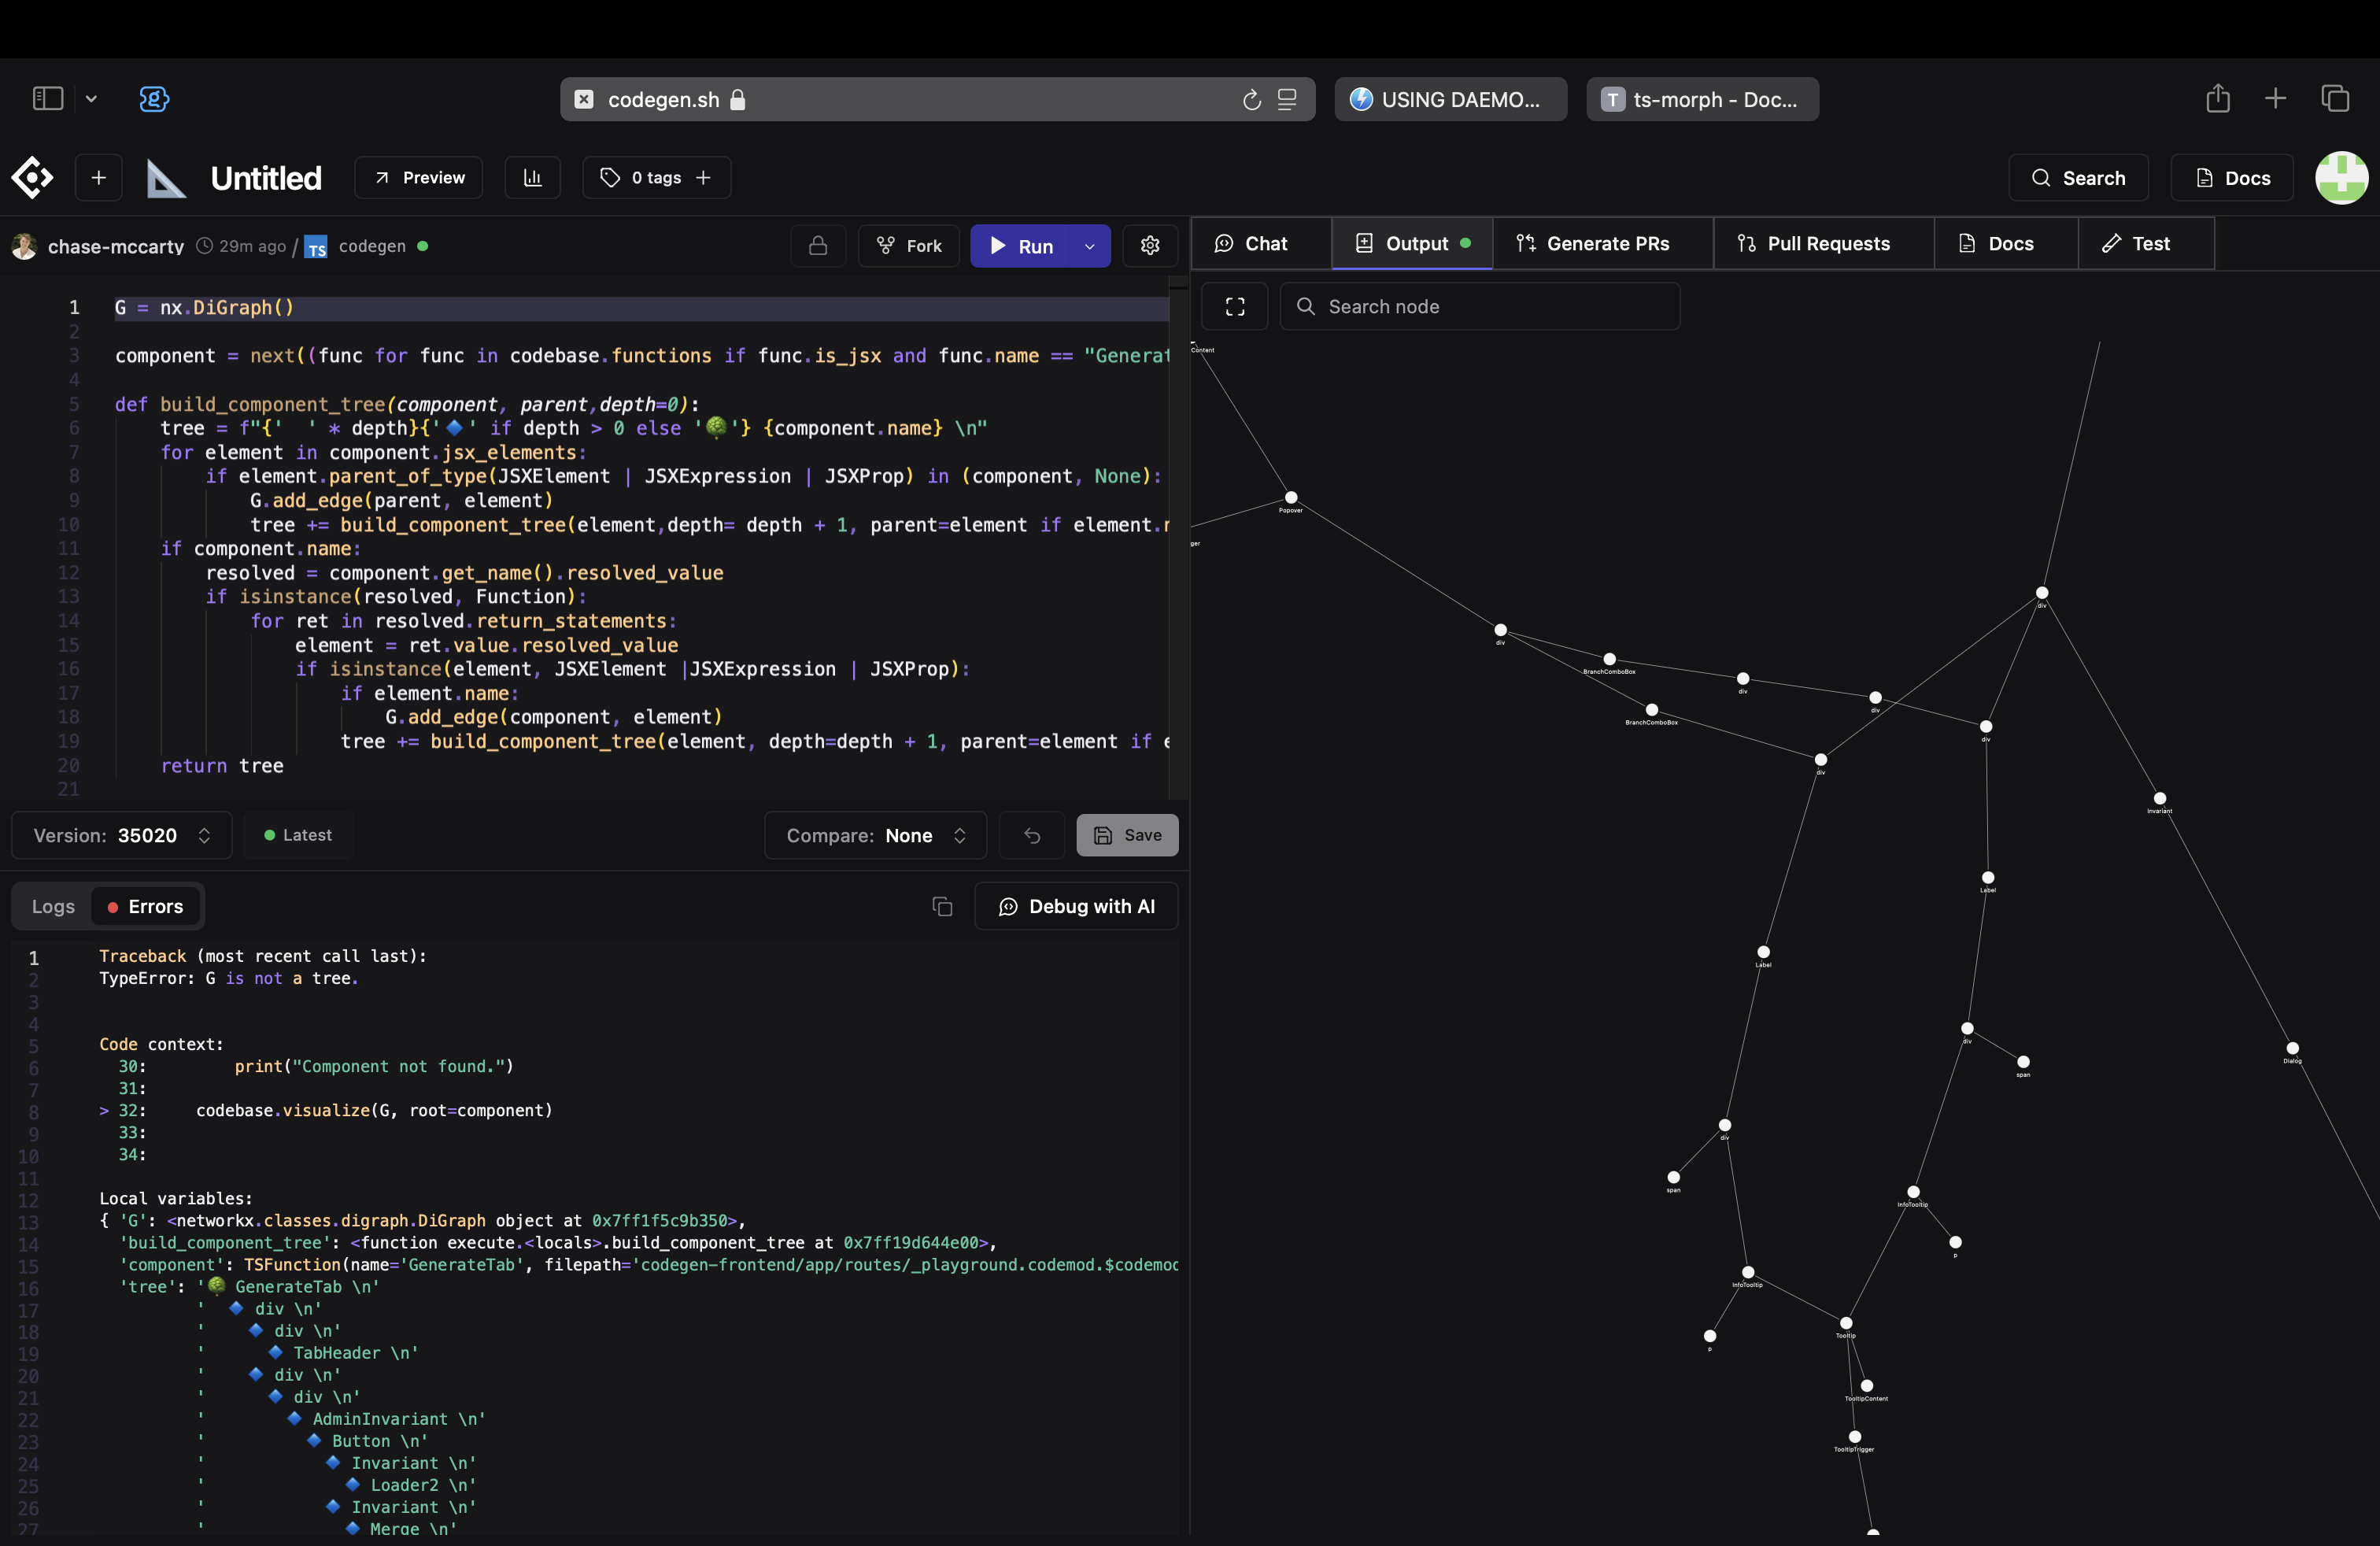Click the plus new item button
Screen dimensions: 2380x1546
pos(99,178)
